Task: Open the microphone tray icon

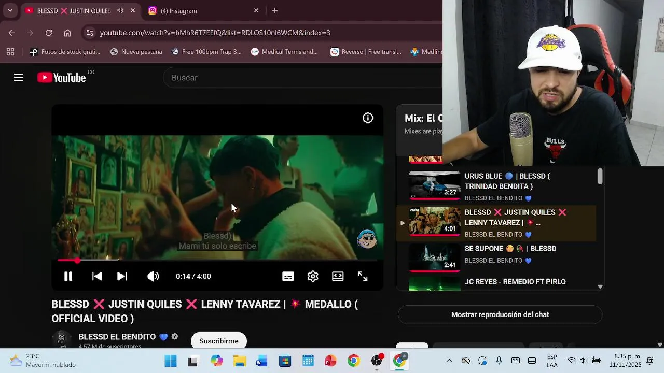Action: coord(499,361)
